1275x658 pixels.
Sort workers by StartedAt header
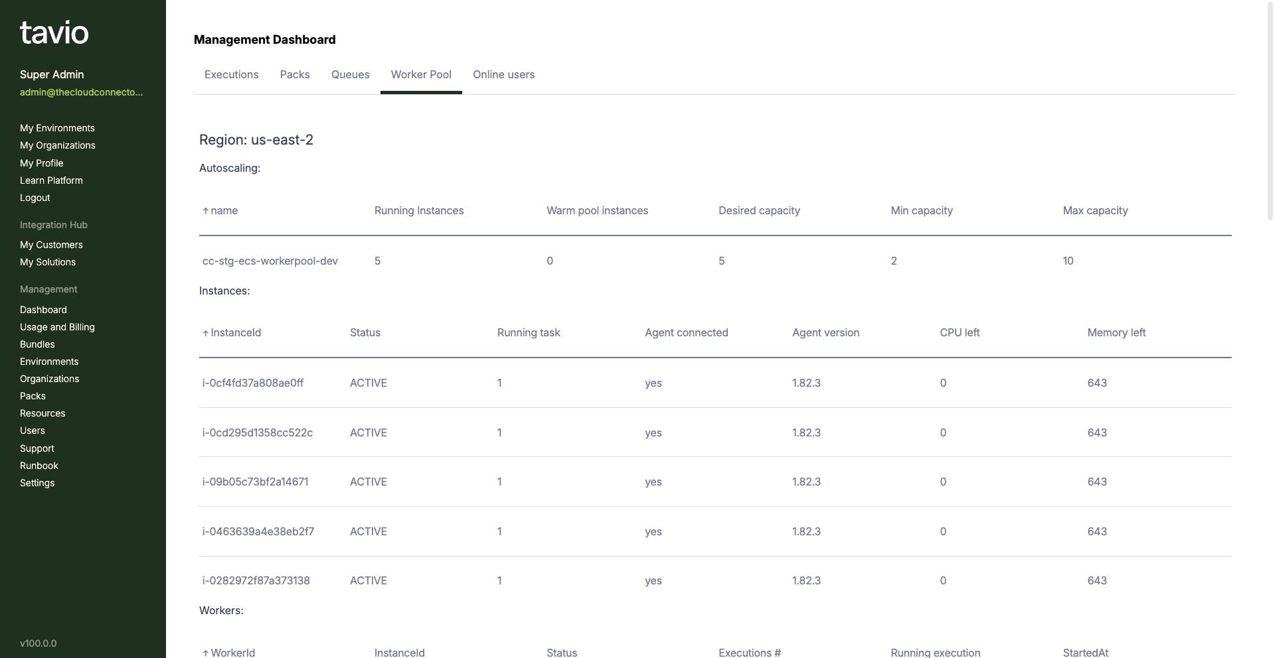1085,653
